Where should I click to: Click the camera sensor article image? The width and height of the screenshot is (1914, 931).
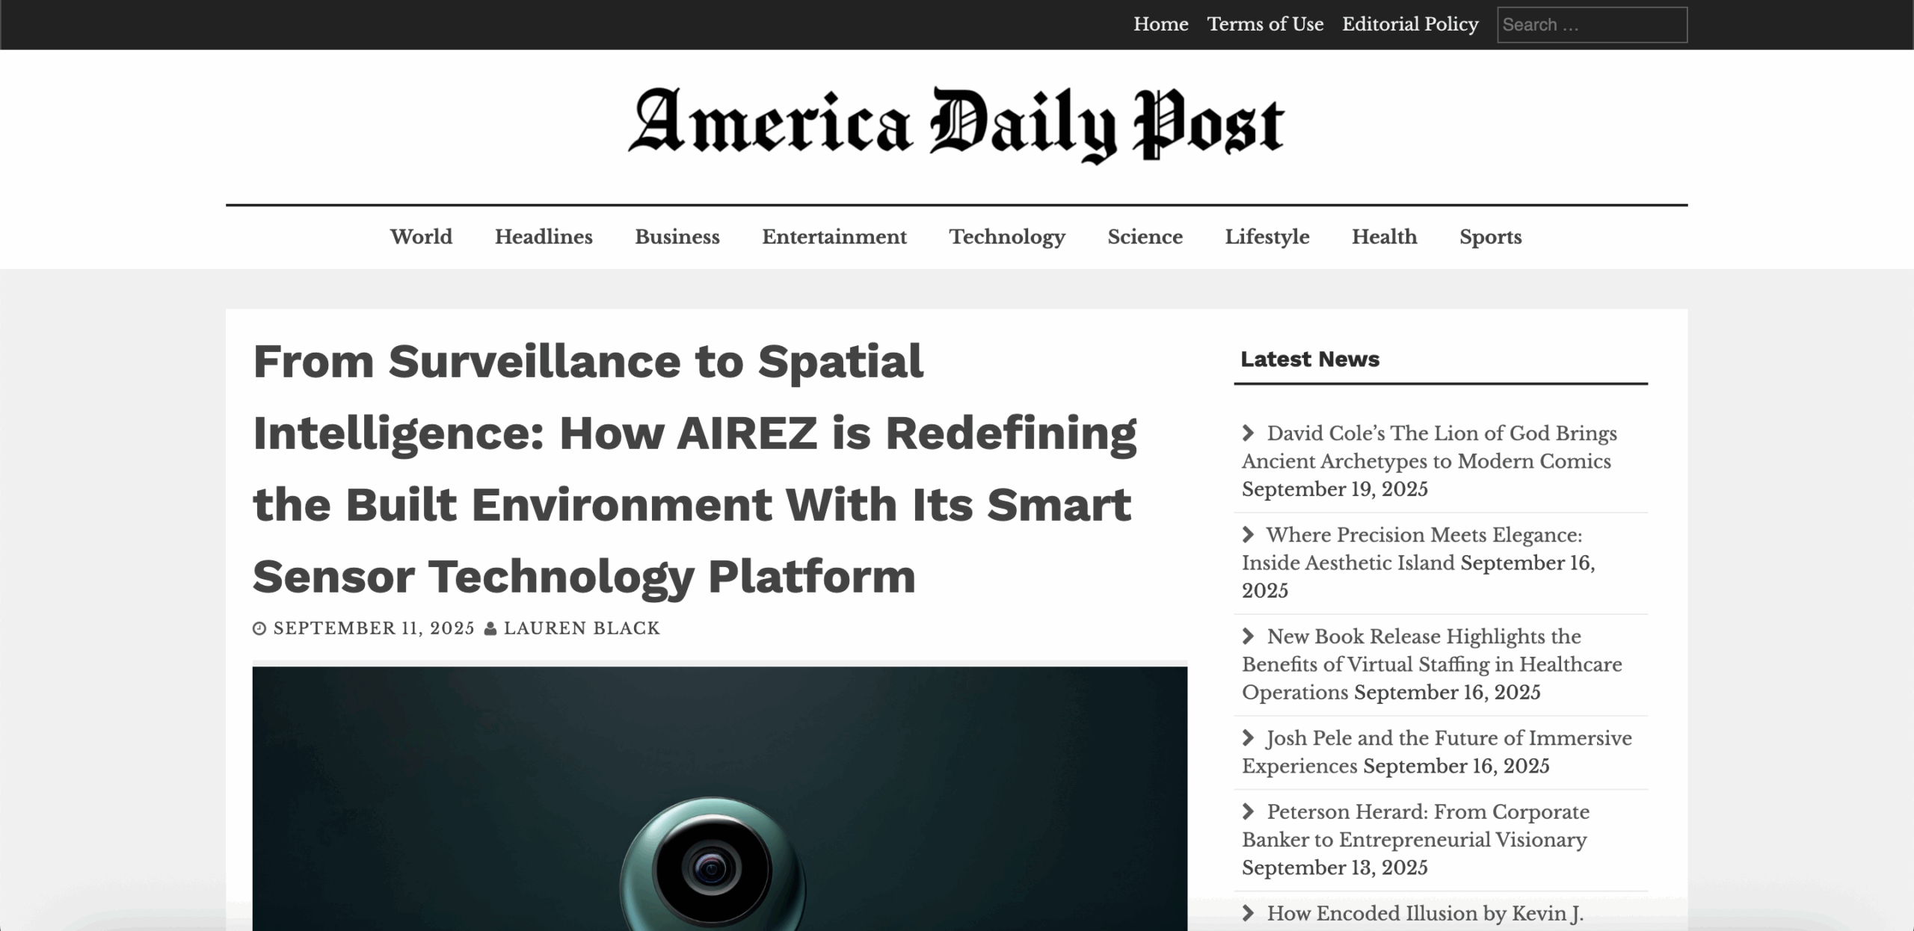click(x=719, y=799)
